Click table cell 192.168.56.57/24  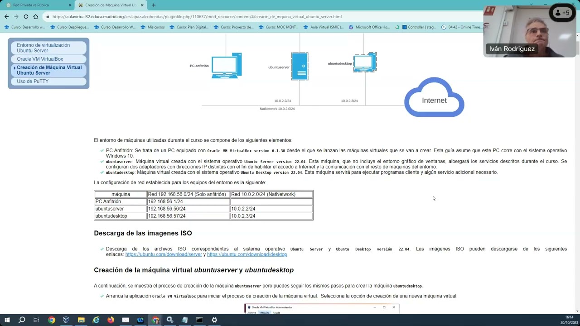coord(188,216)
